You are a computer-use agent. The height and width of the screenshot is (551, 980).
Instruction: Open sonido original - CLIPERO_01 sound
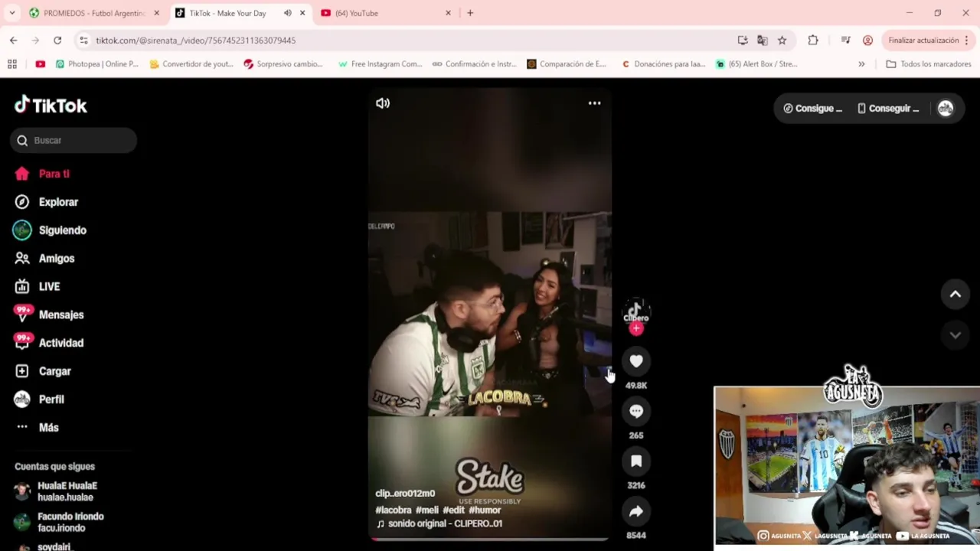(x=439, y=523)
